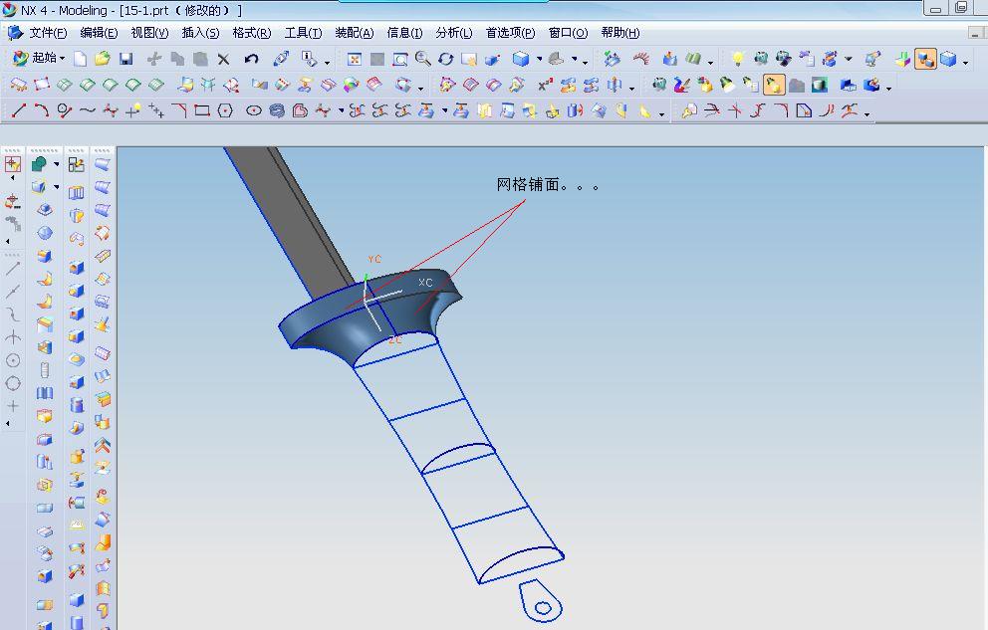Open the 装配(A) menu
The width and height of the screenshot is (988, 630).
pos(355,33)
